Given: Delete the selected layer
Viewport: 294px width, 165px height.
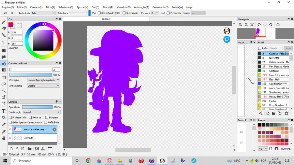Looking at the screenshot, I should (50, 149).
